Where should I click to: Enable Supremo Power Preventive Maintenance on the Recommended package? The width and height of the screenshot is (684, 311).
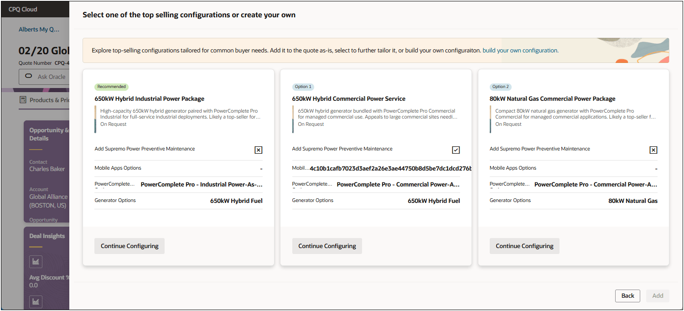(259, 150)
